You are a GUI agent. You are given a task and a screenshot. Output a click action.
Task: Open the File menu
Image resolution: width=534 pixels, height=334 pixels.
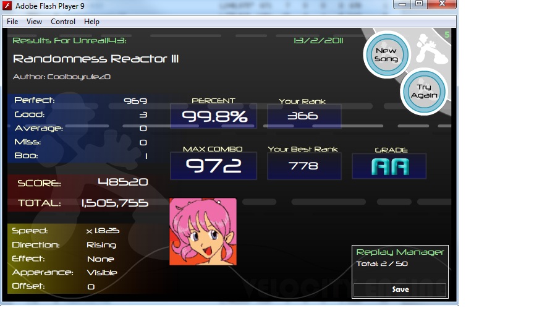click(x=12, y=22)
